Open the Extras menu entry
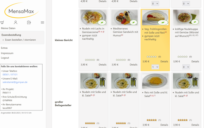Viewport: 204px width, 128px height. 4,48
